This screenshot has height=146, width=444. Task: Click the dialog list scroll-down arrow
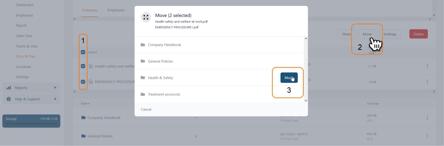tap(306, 100)
